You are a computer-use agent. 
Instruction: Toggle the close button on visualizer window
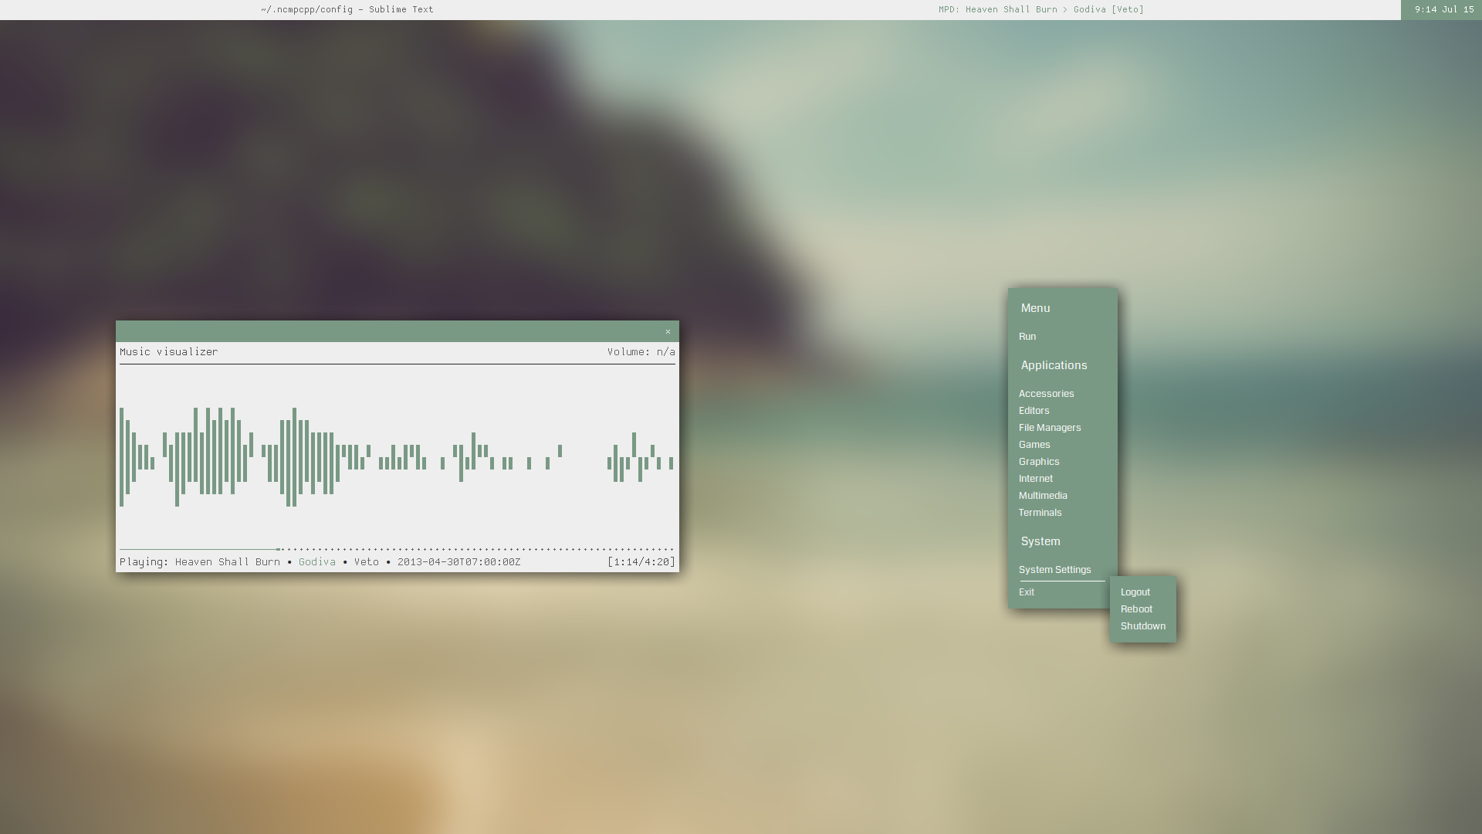point(668,331)
